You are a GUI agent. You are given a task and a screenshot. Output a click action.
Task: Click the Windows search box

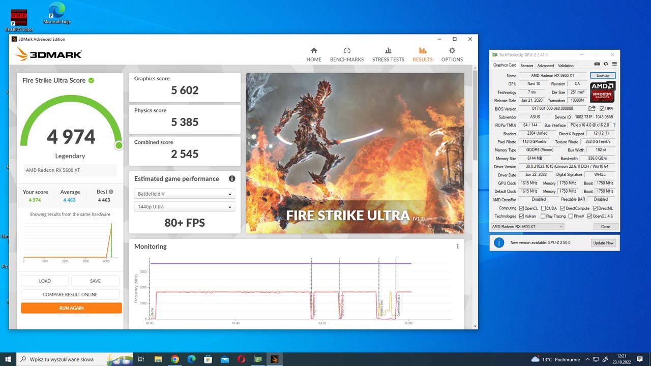tap(75, 359)
